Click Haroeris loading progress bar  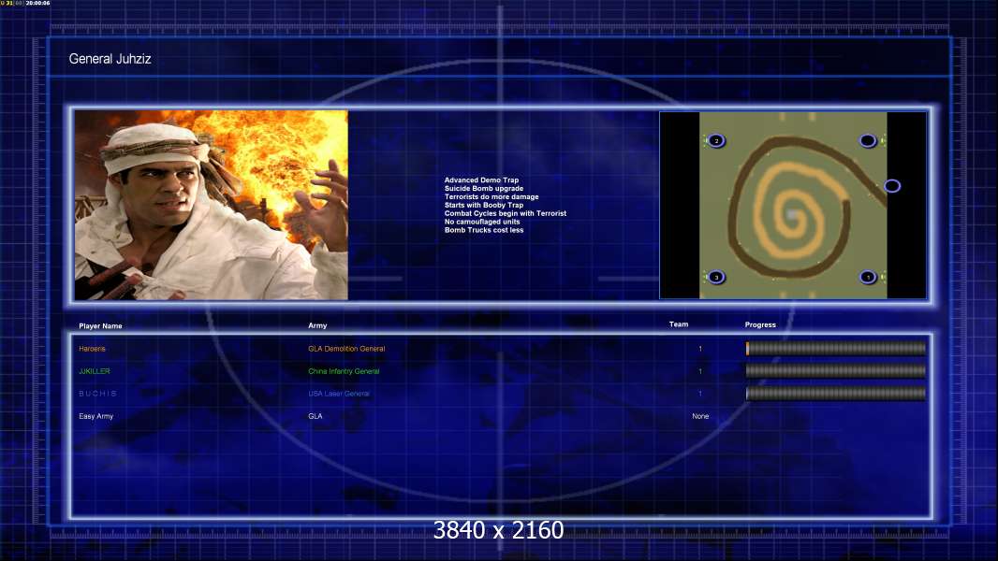coord(836,348)
